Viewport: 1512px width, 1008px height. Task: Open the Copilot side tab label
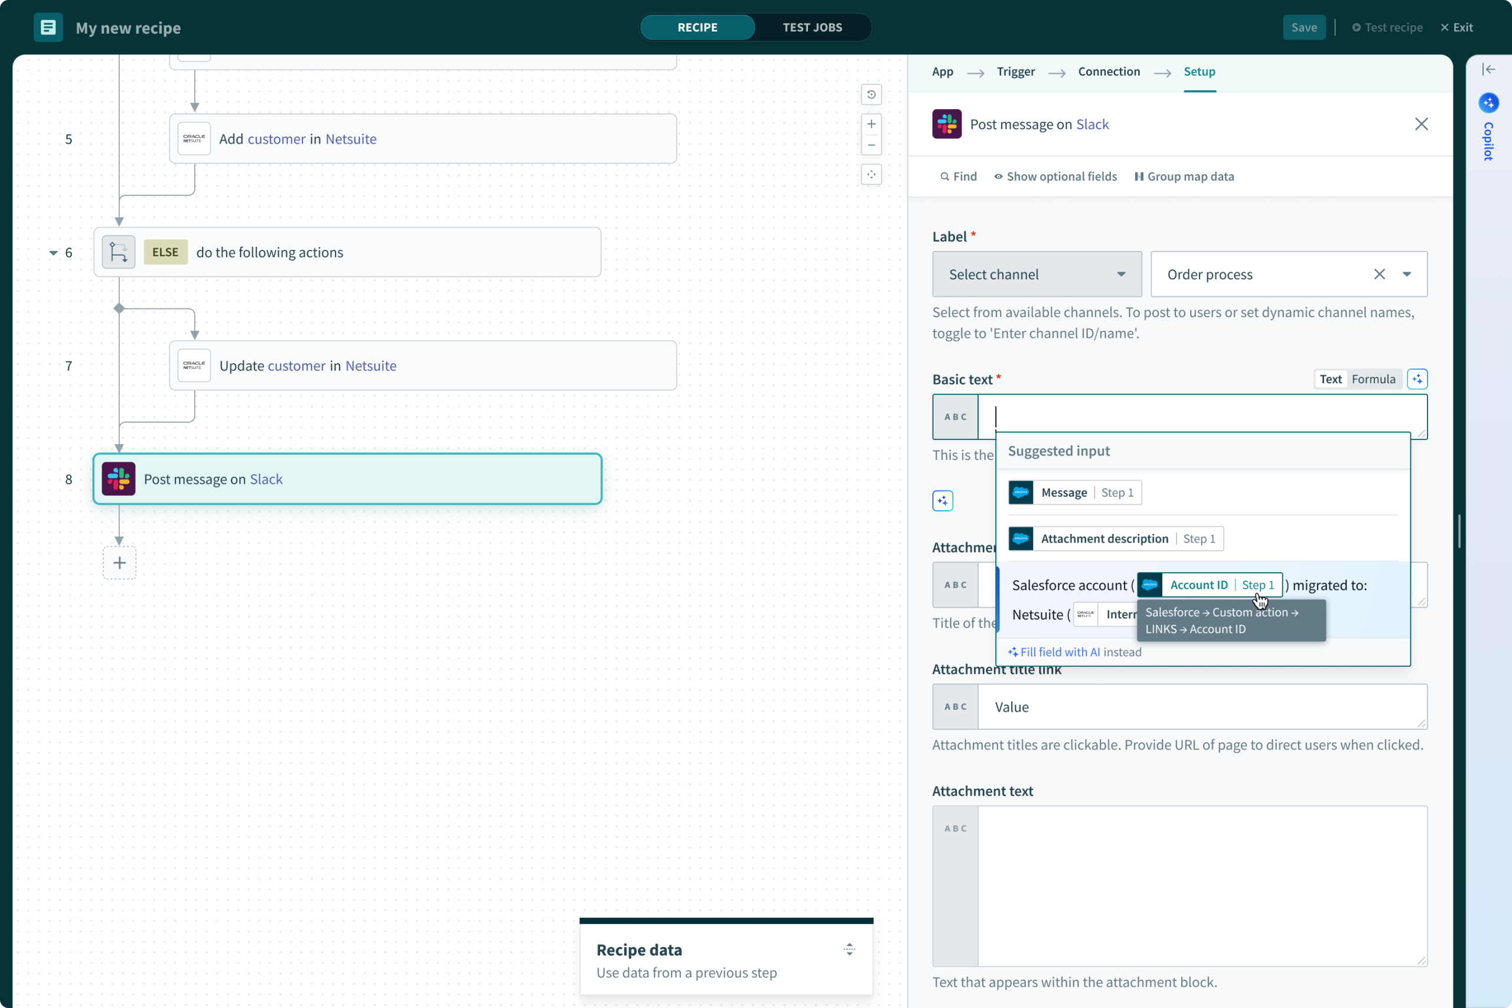tap(1488, 142)
